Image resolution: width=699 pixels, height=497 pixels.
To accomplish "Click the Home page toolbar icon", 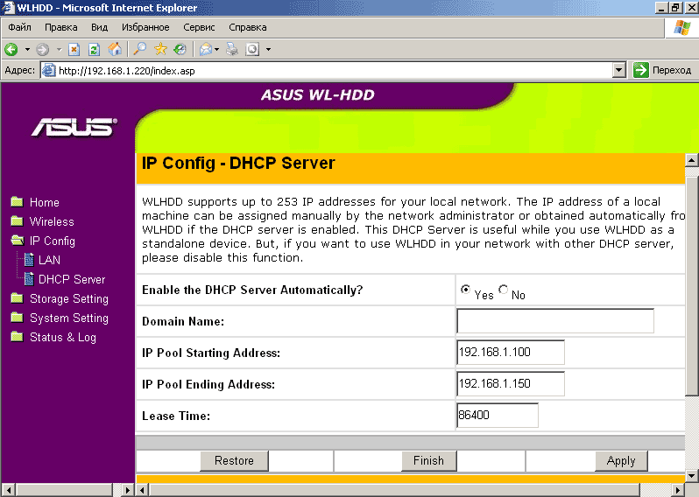I will coord(115,49).
